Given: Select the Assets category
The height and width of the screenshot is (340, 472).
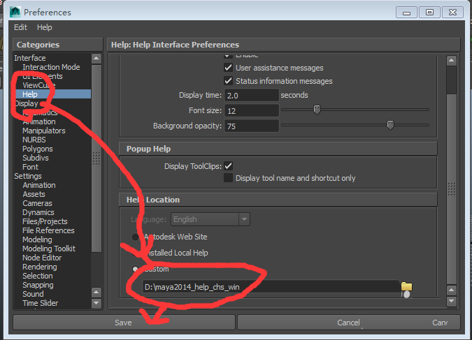Looking at the screenshot, I should tap(34, 194).
